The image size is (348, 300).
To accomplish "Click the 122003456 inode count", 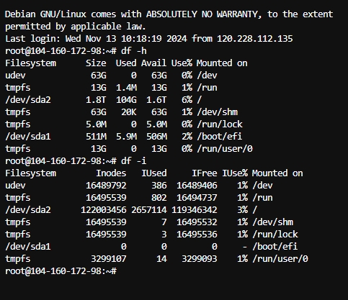I will 104,210.
